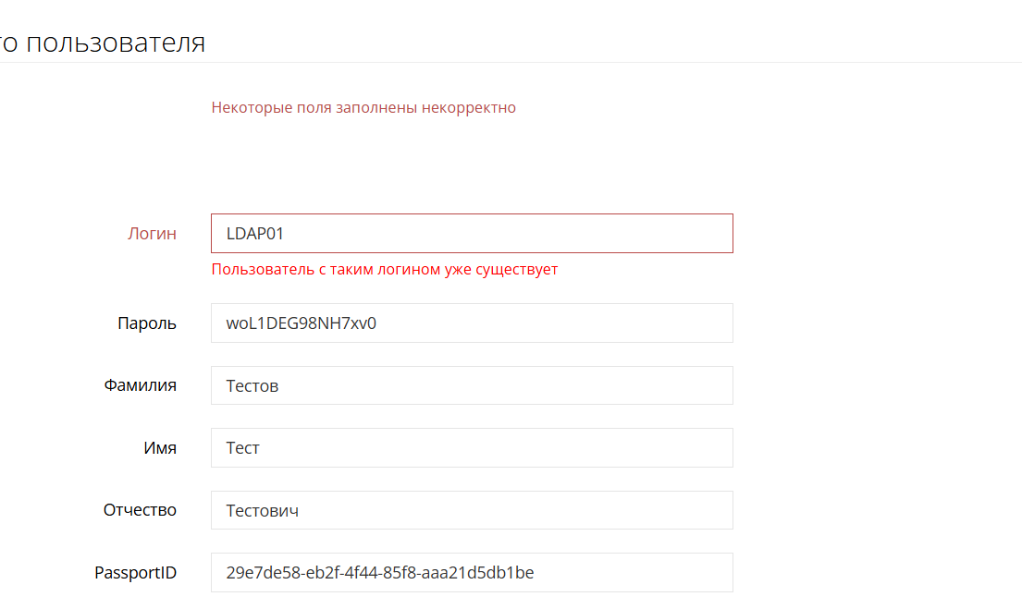The height and width of the screenshot is (609, 1022).
Task: Click the Отчество input field
Action: click(555, 510)
